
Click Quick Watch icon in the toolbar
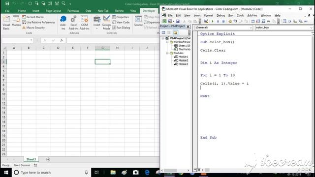click(x=269, y=21)
